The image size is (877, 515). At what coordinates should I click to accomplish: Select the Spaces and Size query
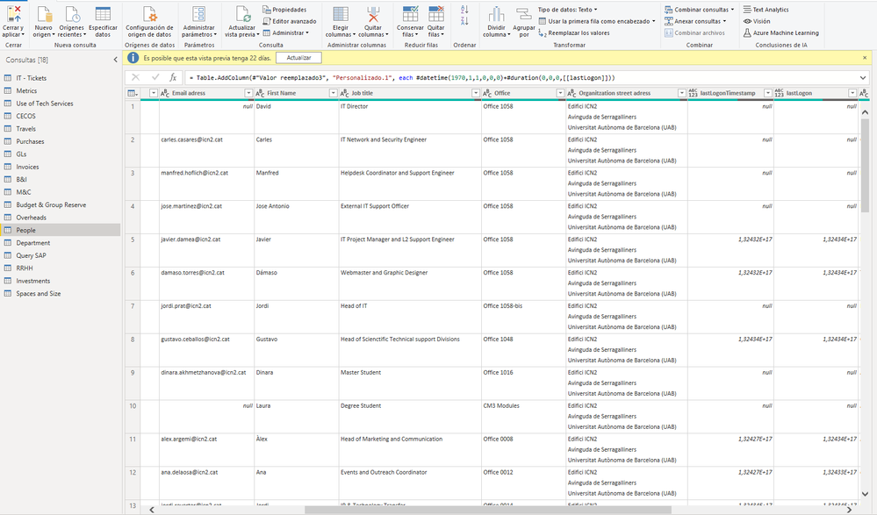[61, 294]
